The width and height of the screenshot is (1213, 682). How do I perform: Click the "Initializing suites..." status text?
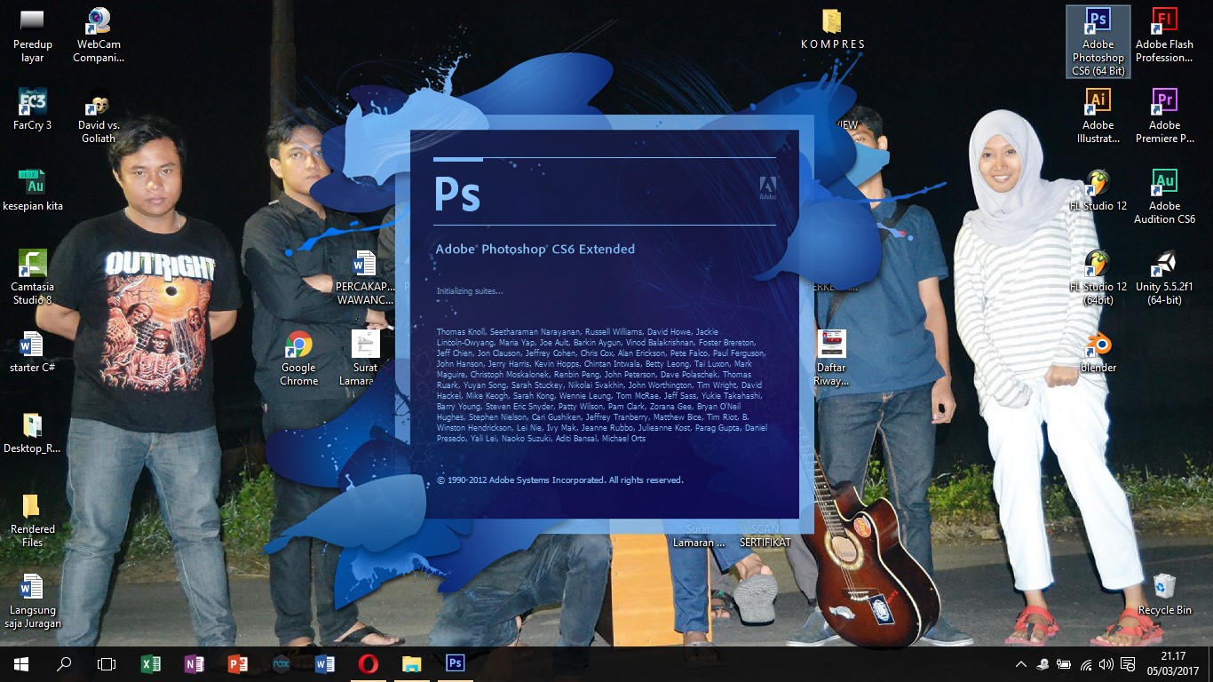(470, 290)
